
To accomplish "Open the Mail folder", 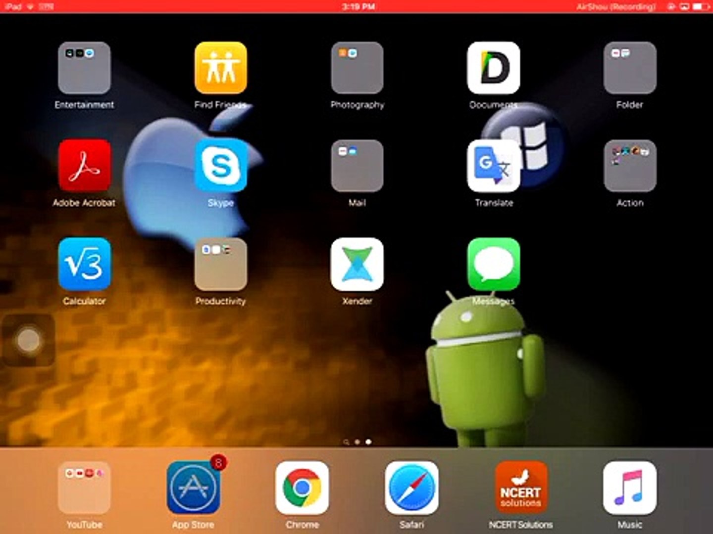I will coord(357,166).
